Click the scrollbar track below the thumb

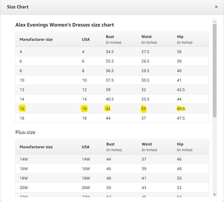[214, 155]
